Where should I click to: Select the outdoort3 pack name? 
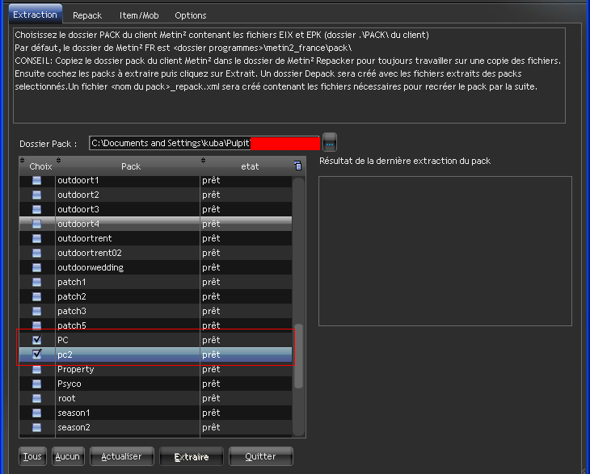pos(78,209)
